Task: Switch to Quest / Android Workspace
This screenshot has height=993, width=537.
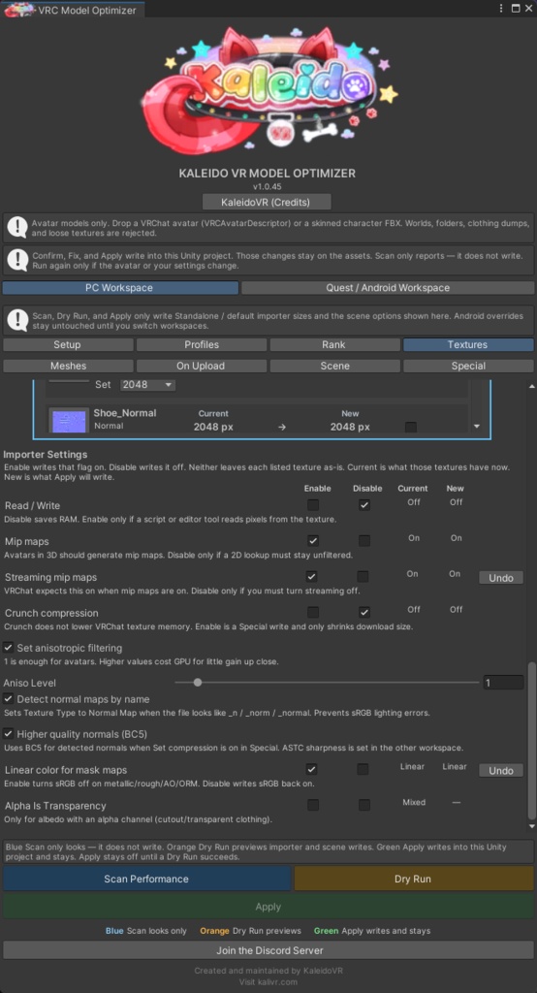Action: pyautogui.click(x=388, y=287)
